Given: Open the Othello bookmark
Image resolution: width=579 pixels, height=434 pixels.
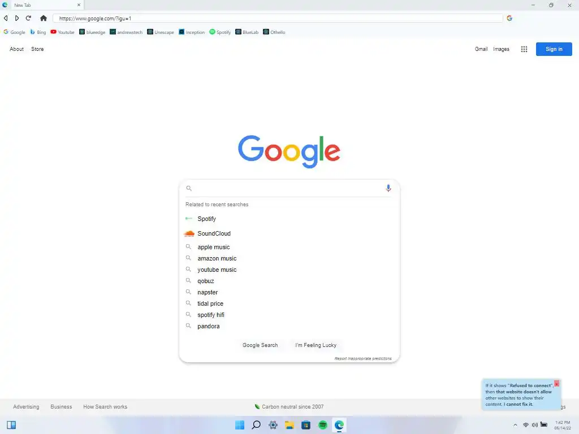Looking at the screenshot, I should tap(274, 32).
